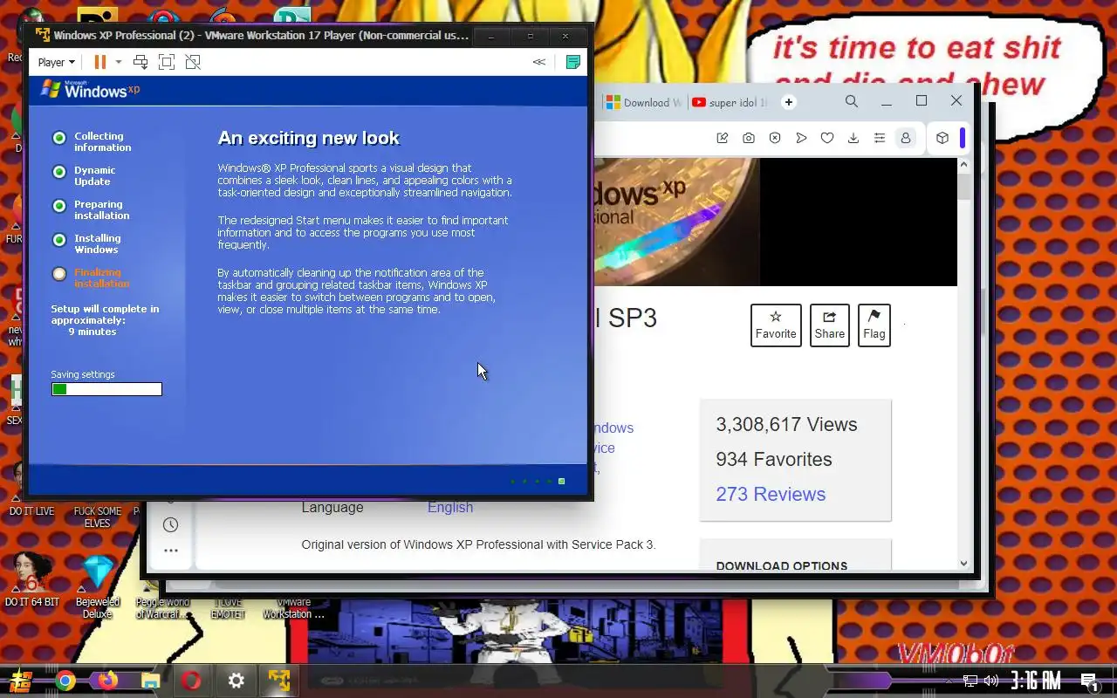This screenshot has width=1117, height=698.
Task: Open Opera from the taskbar
Action: [193, 681]
